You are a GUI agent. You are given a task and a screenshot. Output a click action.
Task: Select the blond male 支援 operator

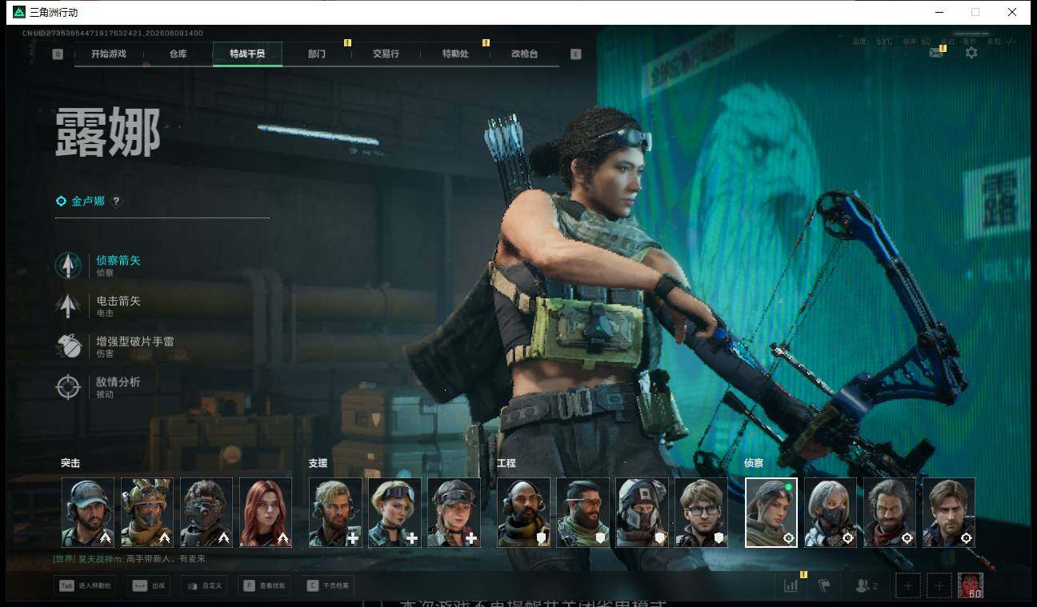pos(336,513)
